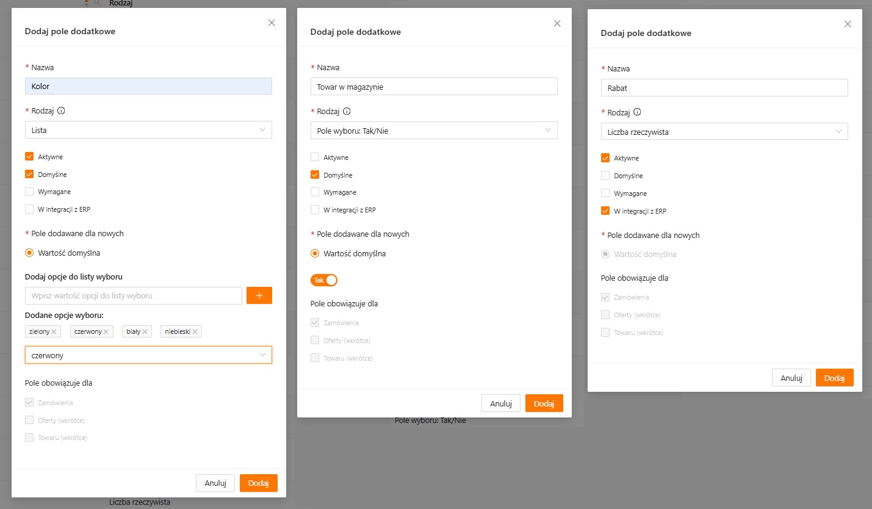
Task: Switch off the orange Tak toggle
Action: coord(324,280)
